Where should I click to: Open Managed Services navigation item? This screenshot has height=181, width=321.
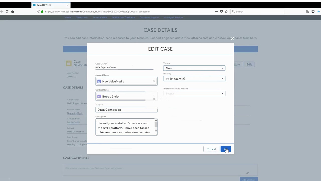point(174,17)
